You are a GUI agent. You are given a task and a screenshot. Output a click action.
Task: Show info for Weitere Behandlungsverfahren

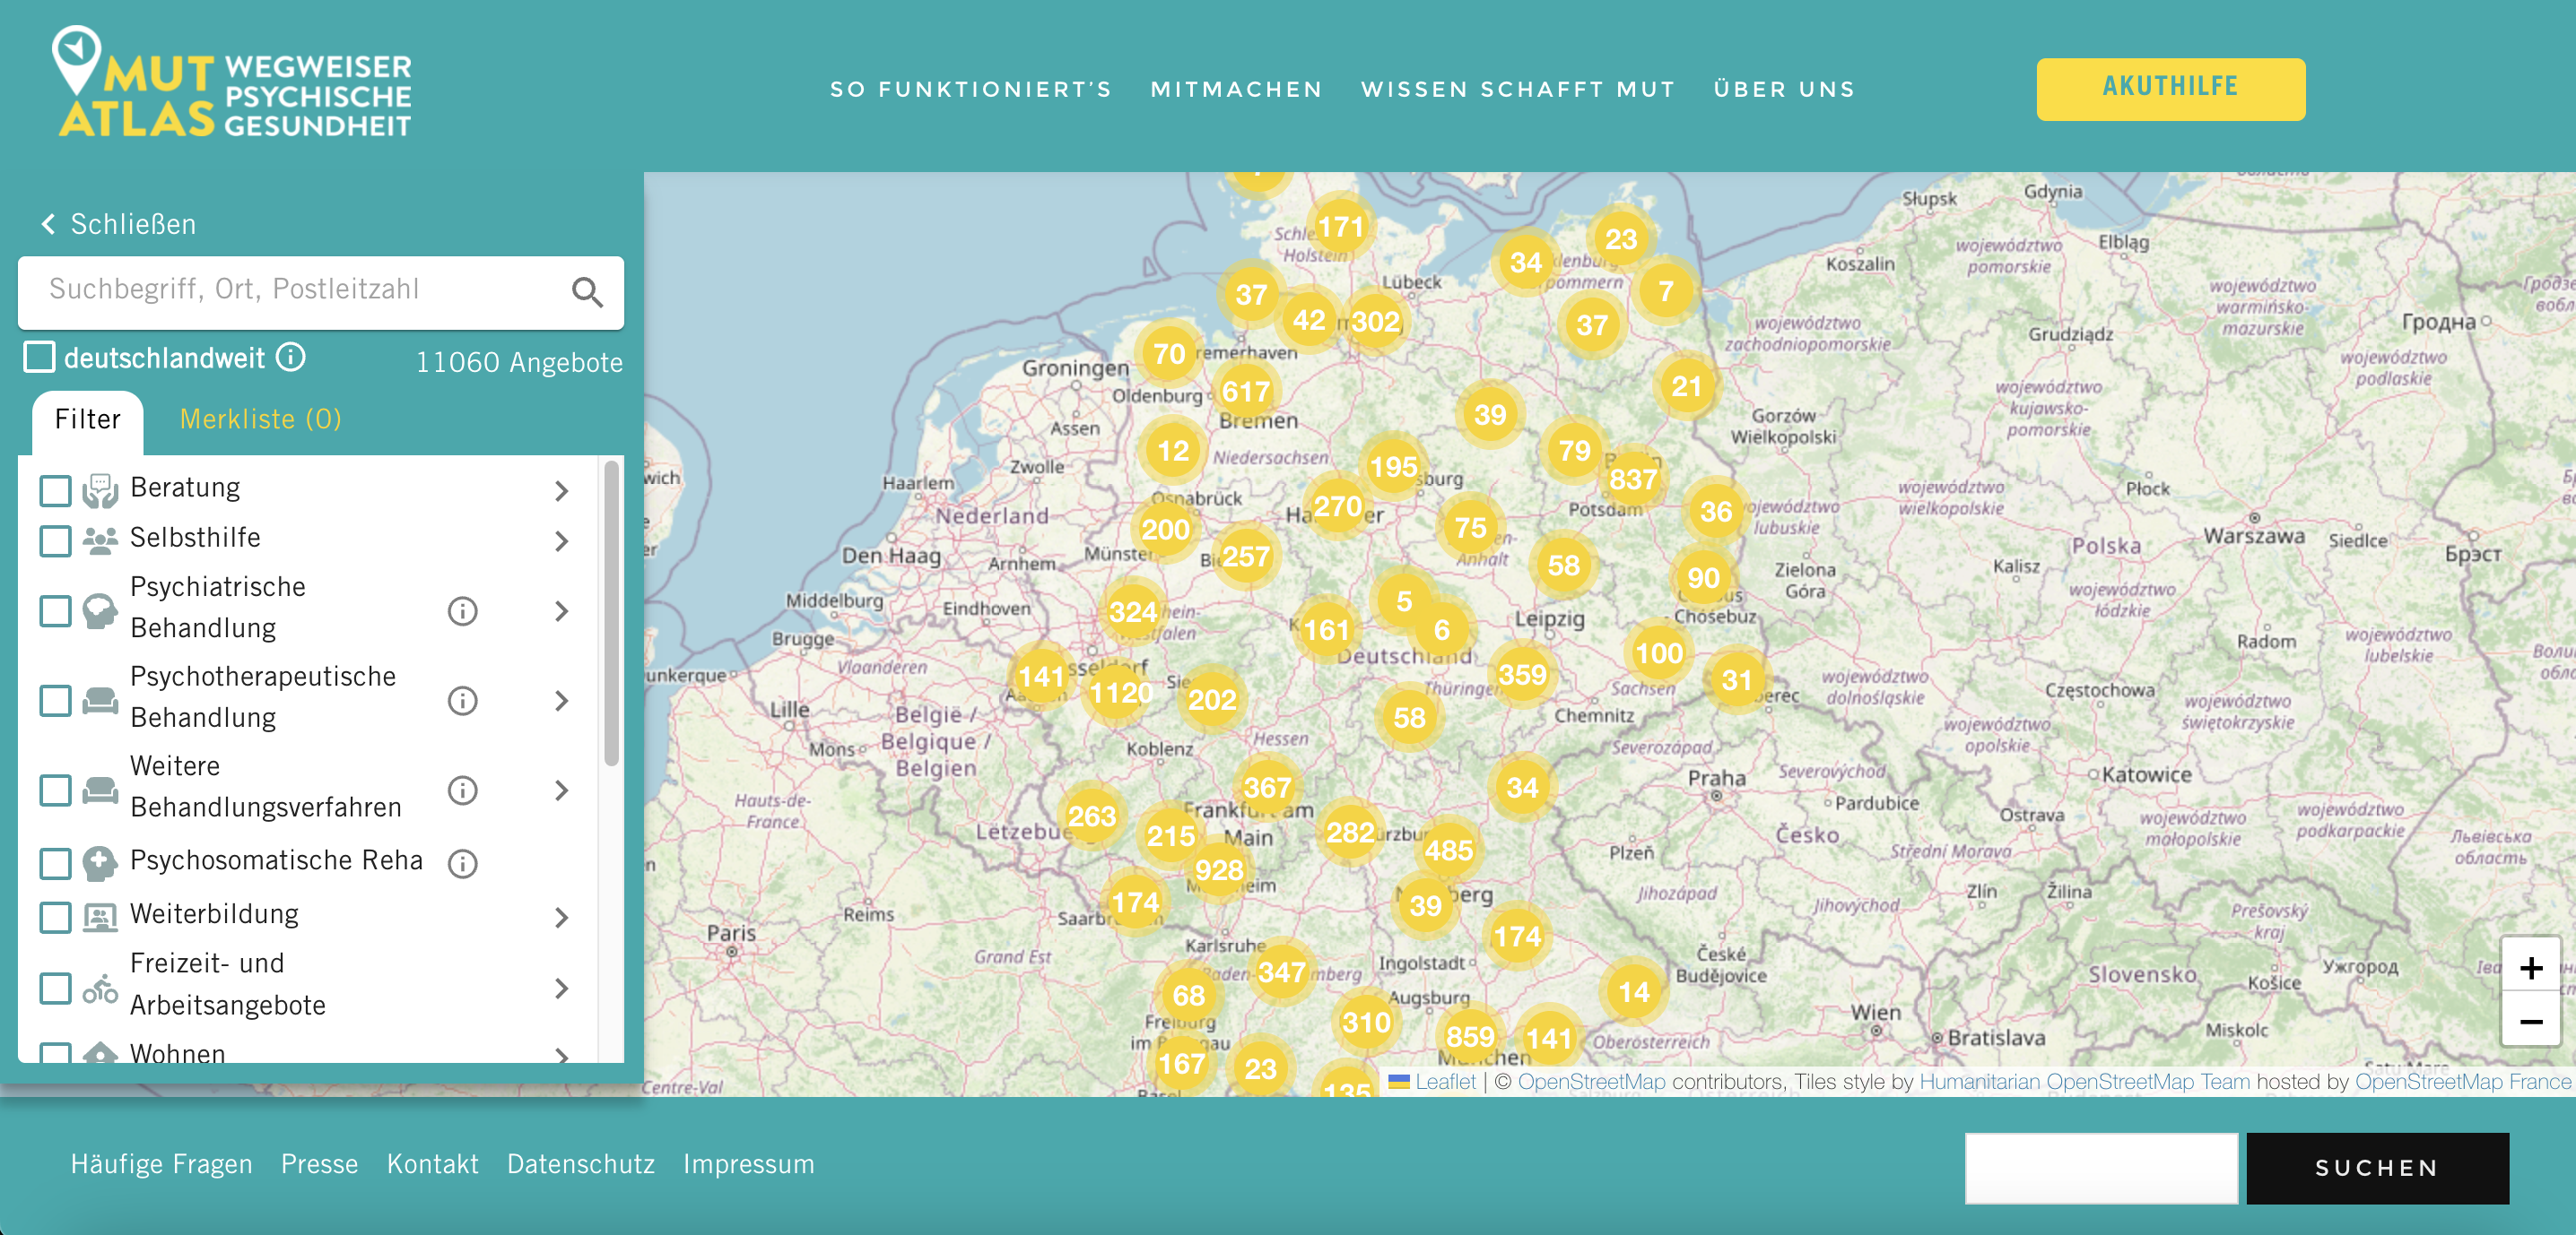click(x=462, y=790)
